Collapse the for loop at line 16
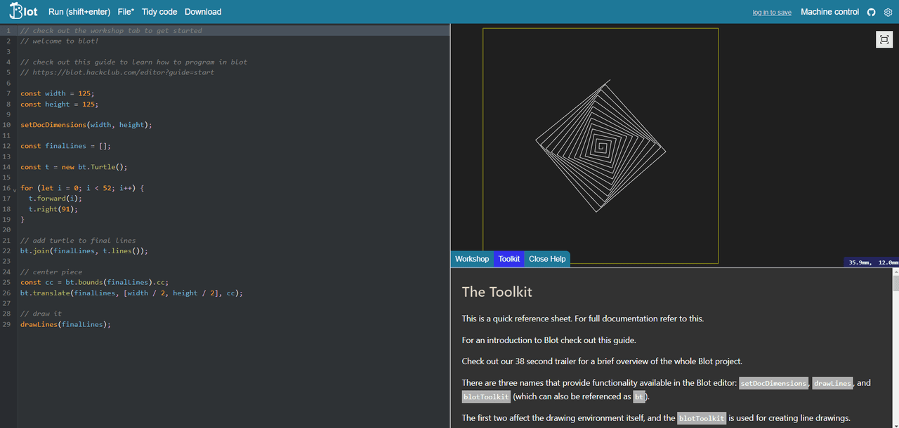 point(15,189)
